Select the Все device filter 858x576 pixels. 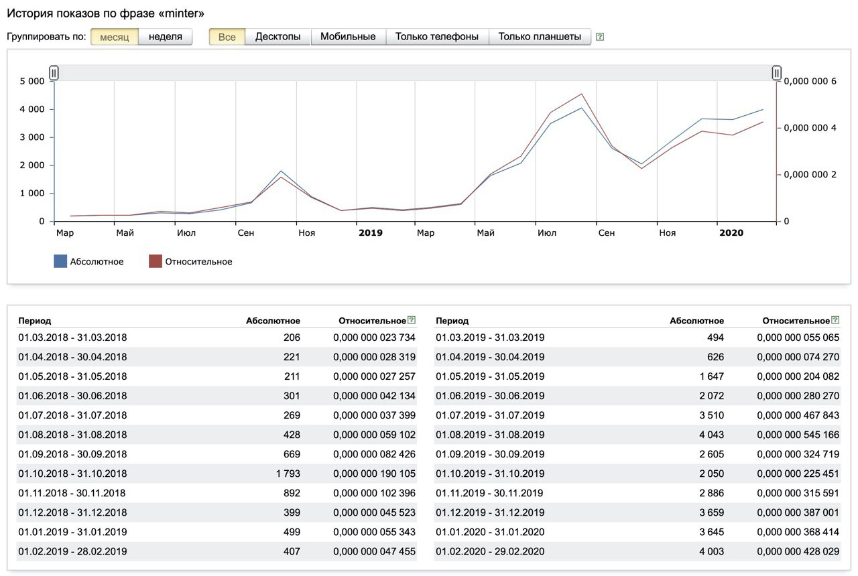click(227, 37)
